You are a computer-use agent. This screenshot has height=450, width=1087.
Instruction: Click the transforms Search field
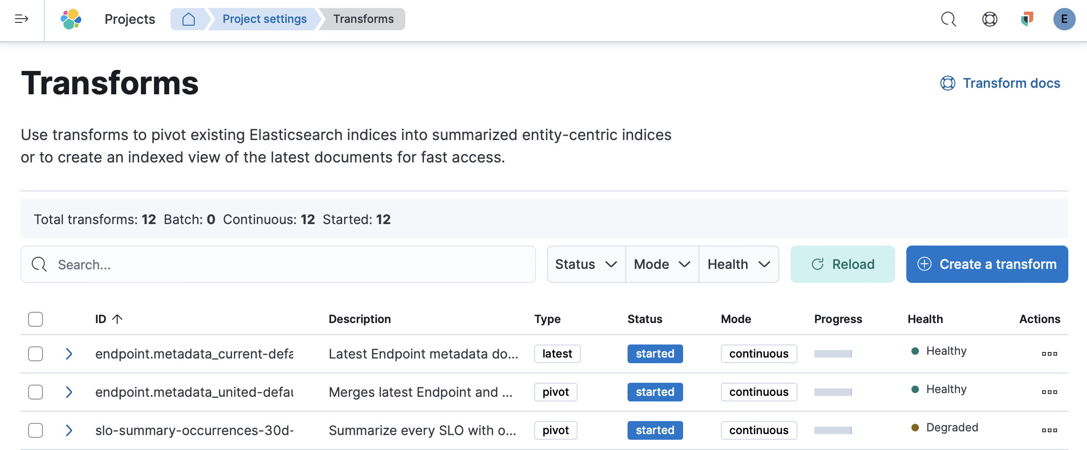click(x=278, y=264)
